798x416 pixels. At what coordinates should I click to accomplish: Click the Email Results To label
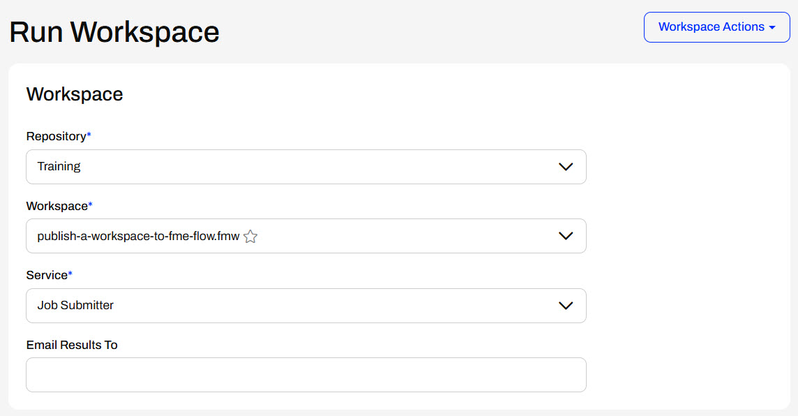(x=72, y=345)
